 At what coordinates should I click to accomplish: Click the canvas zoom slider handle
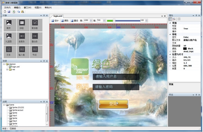click(x=114, y=21)
